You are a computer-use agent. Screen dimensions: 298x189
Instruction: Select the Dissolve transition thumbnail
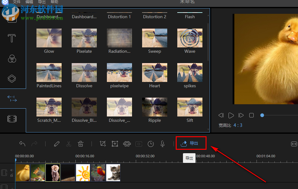click(x=84, y=73)
